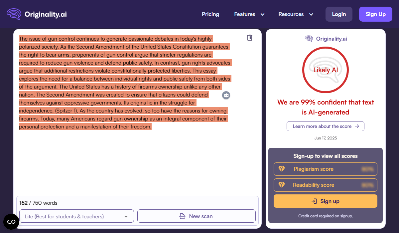Expand the Resources menu chevron
The image size is (399, 233).
311,14
